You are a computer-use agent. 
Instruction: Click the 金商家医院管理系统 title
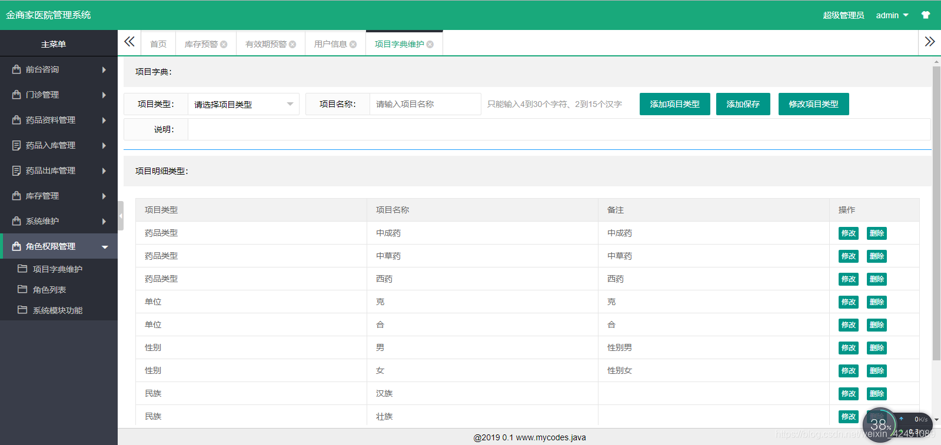coord(48,15)
